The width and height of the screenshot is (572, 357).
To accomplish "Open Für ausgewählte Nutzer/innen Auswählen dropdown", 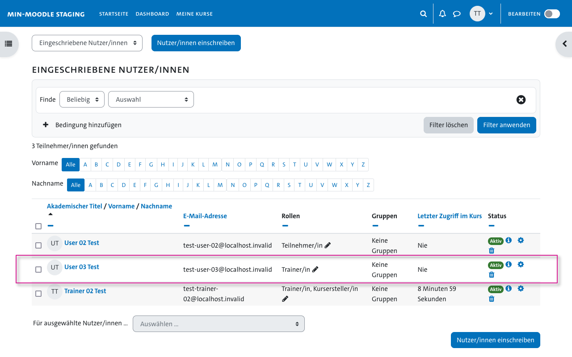I will 219,324.
